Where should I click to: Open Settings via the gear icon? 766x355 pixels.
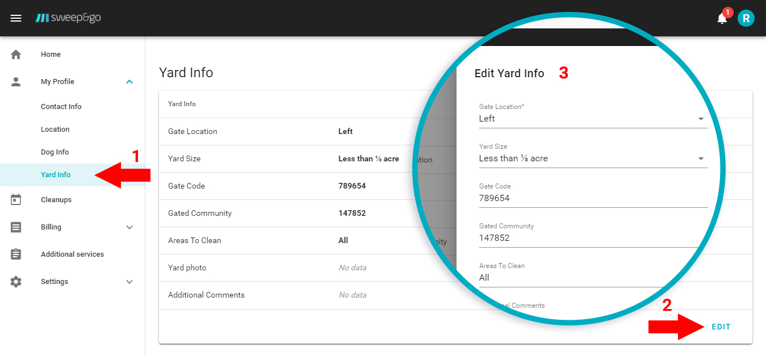click(x=16, y=281)
